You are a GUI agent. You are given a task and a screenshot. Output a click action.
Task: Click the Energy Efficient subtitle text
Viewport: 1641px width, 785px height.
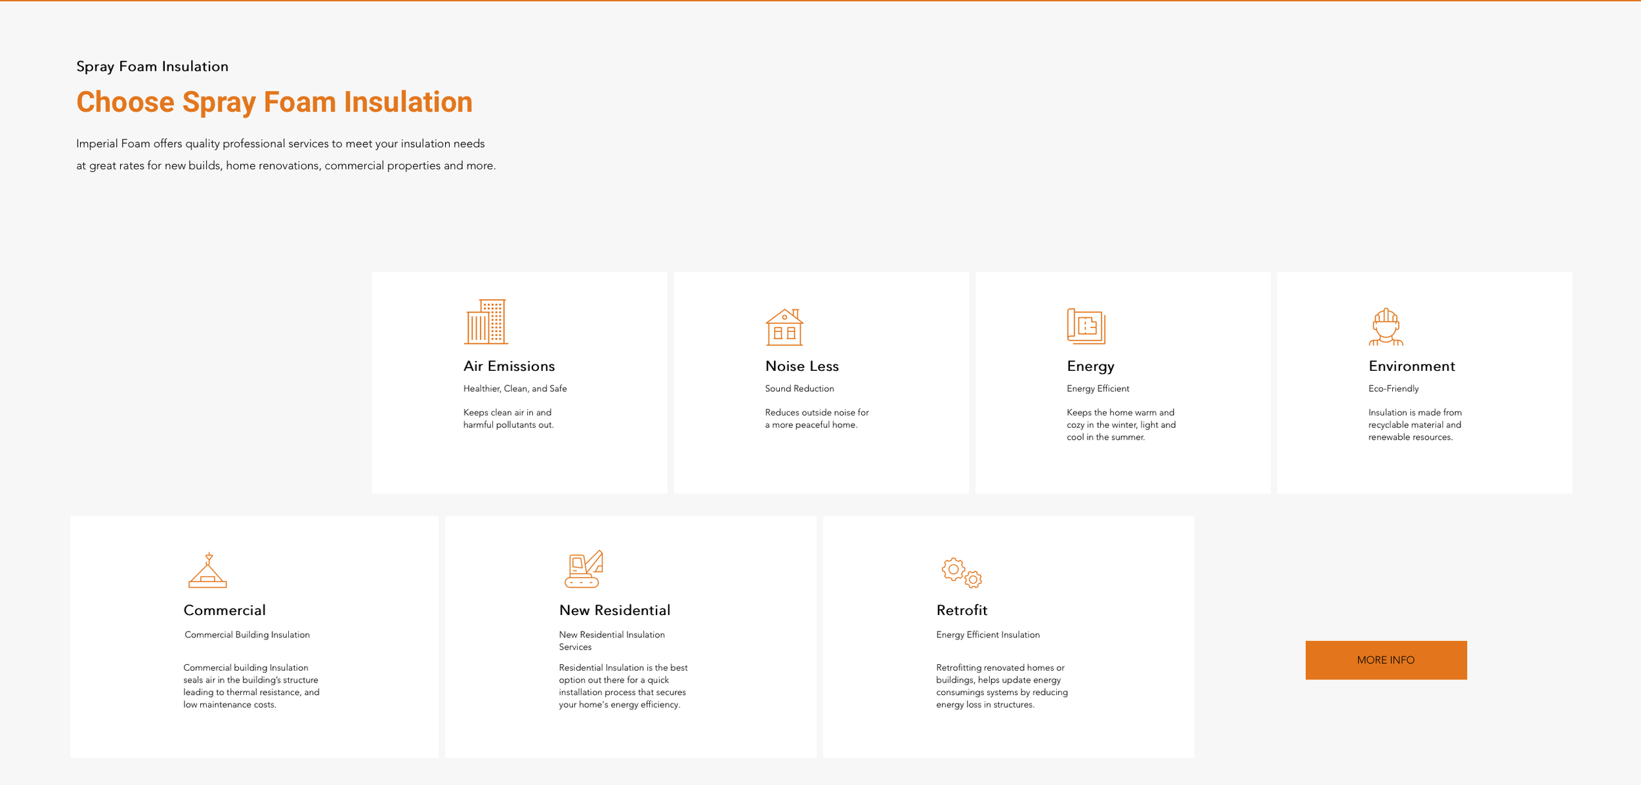(1098, 389)
